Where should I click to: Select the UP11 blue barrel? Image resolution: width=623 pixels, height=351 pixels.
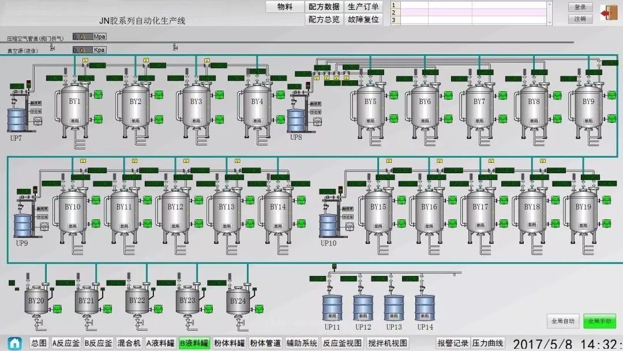click(x=332, y=308)
